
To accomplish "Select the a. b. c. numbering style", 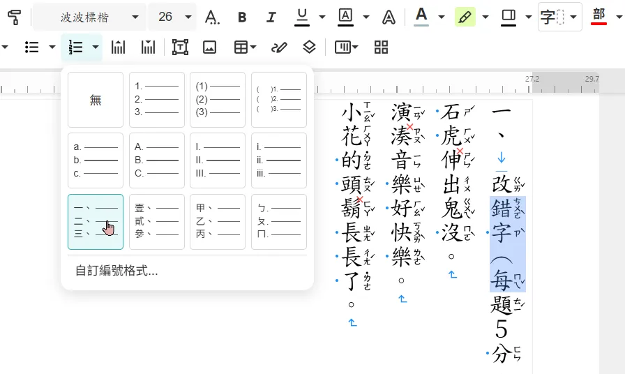I will (96, 160).
